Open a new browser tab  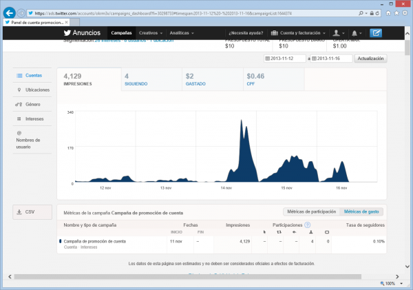tap(75, 23)
